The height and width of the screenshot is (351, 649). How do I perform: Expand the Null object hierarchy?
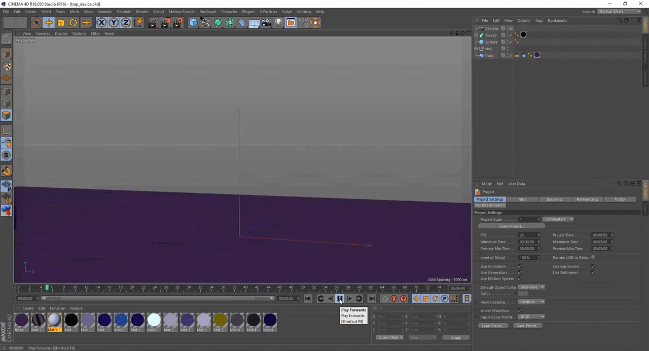(476, 49)
